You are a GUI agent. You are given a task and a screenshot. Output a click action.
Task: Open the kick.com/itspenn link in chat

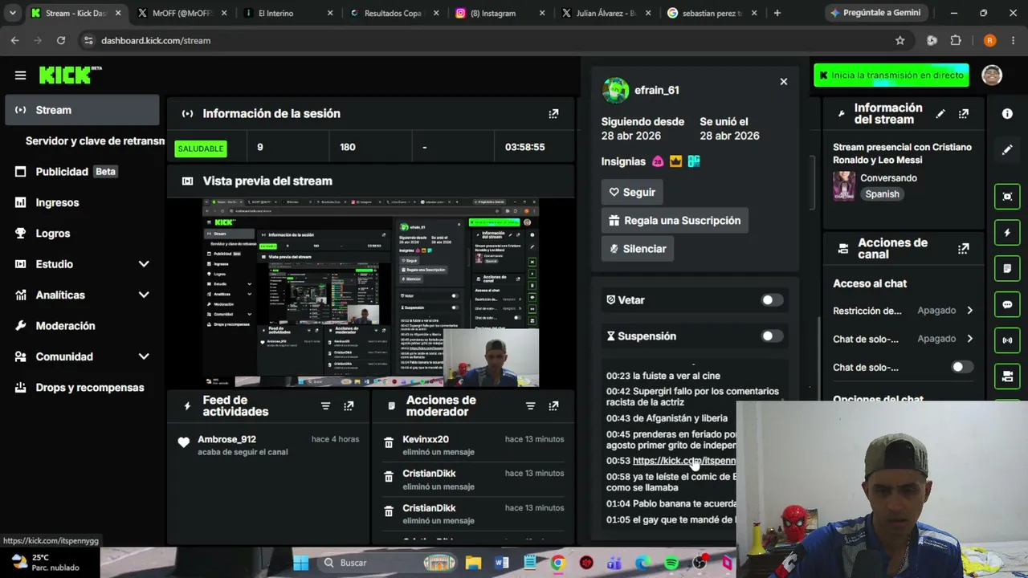tap(683, 461)
